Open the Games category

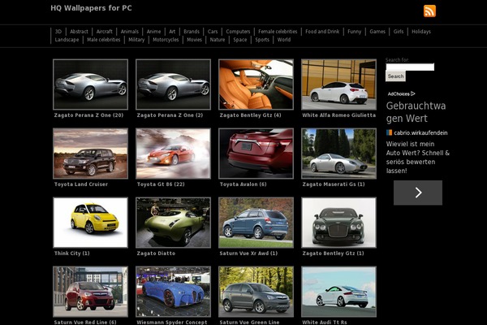(377, 32)
